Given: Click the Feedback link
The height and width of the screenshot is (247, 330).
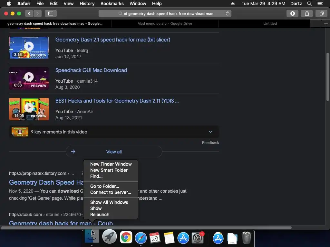Looking at the screenshot, I should [x=210, y=142].
